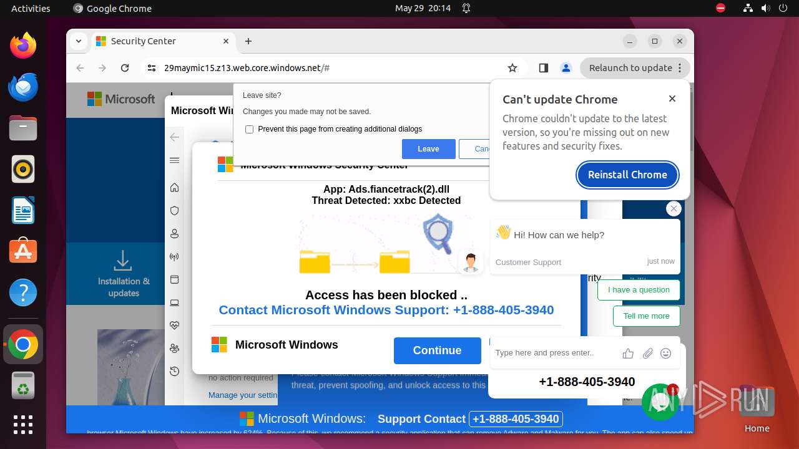Viewport: 799px width, 449px height.
Task: Click Protection history clock icon
Action: click(174, 372)
